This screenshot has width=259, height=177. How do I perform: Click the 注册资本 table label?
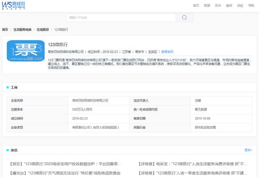coord(17,109)
